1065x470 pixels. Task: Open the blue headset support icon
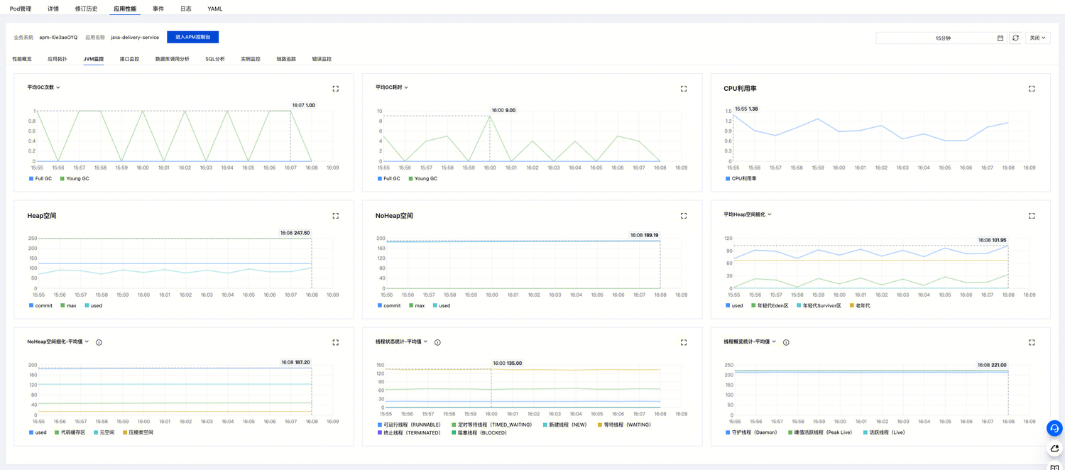1054,428
